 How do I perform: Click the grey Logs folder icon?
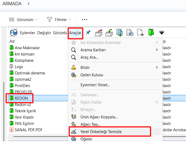pyautogui.click(x=11, y=67)
